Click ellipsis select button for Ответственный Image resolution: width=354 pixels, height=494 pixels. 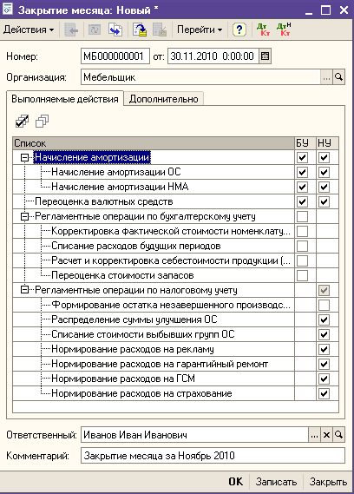314,435
